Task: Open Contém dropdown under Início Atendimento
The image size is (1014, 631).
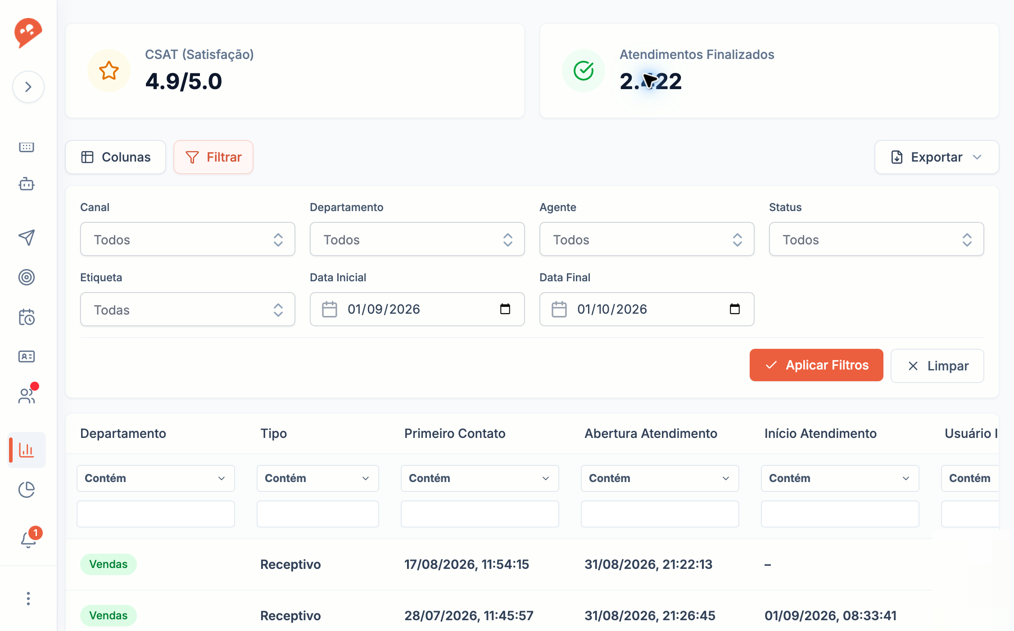Action: coord(840,478)
